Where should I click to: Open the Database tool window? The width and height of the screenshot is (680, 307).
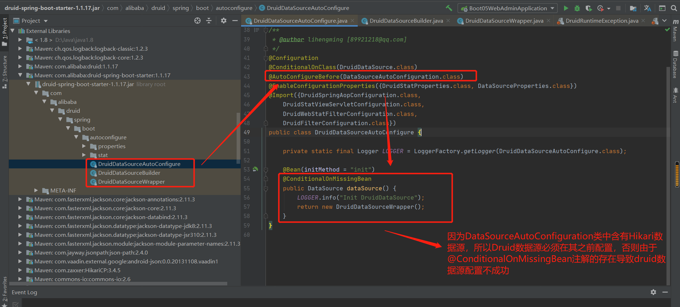click(675, 65)
